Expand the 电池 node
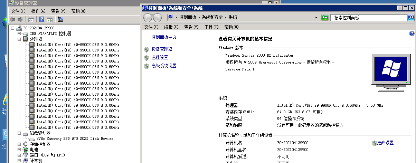 click(19, 150)
